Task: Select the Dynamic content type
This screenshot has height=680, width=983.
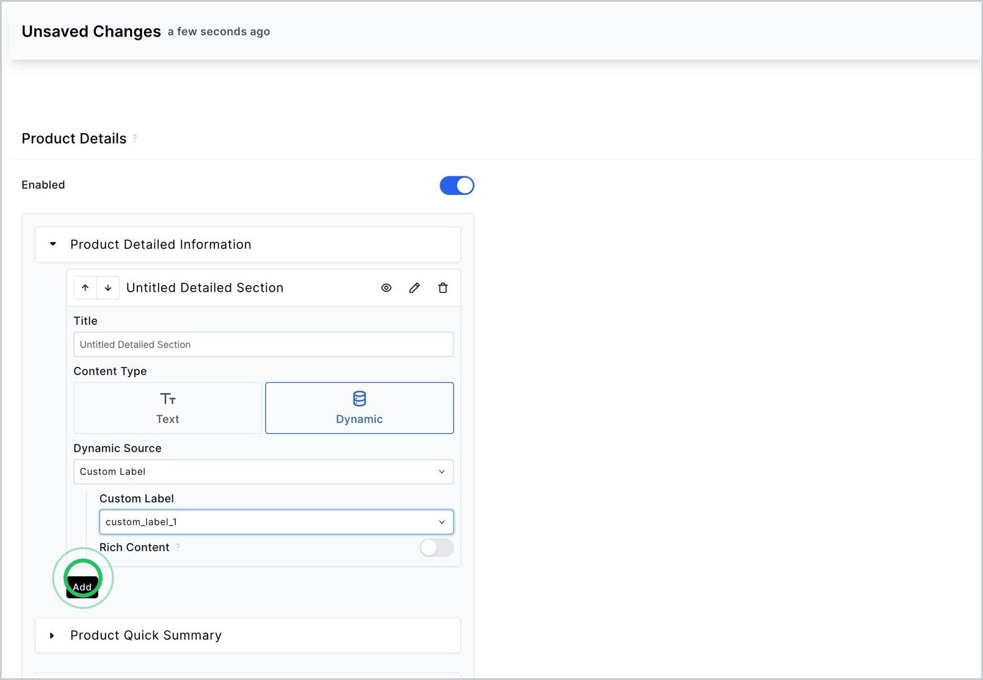Action: [x=360, y=408]
